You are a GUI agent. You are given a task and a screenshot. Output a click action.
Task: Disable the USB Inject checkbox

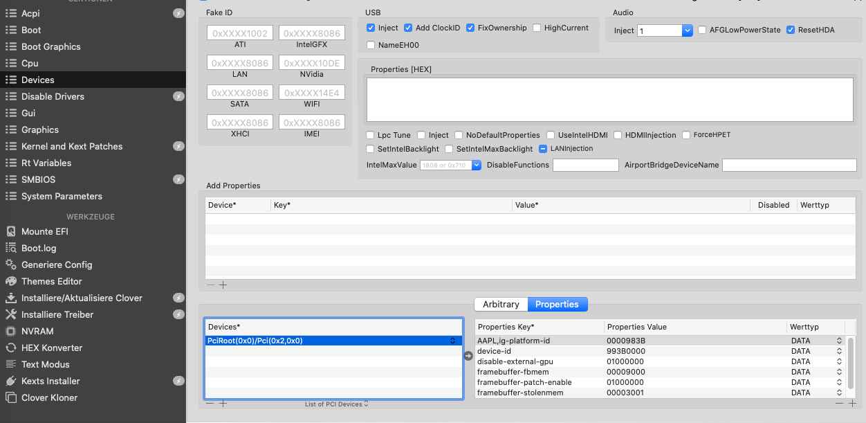click(x=371, y=28)
